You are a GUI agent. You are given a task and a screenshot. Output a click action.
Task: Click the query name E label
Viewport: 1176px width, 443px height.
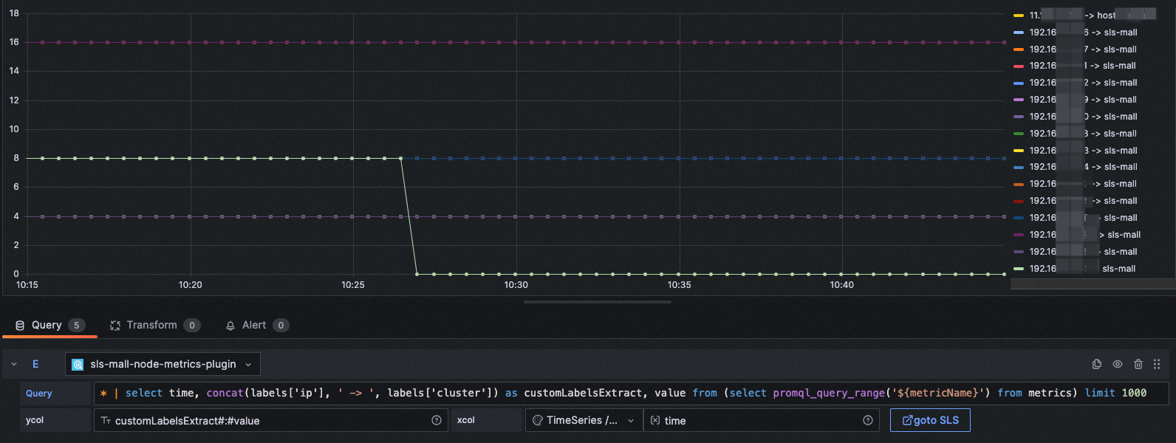pyautogui.click(x=35, y=364)
